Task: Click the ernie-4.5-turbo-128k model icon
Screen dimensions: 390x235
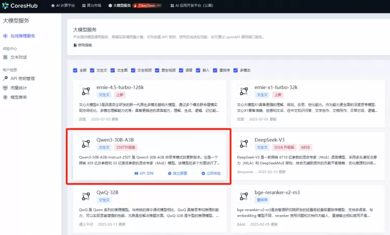Action: coord(86,91)
